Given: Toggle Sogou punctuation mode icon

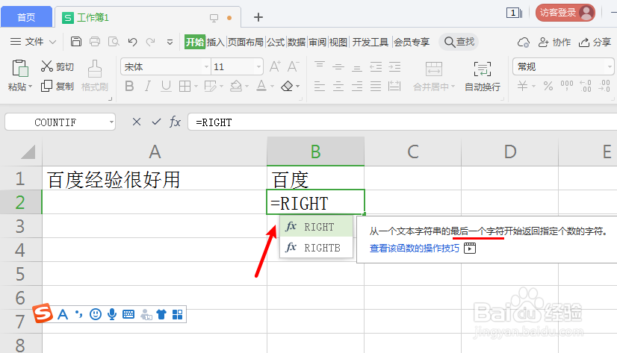Looking at the screenshot, I should 79,314.
